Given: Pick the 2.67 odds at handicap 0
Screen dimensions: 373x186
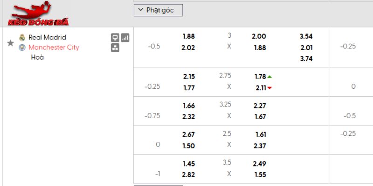Looking at the screenshot, I should click(x=189, y=135).
